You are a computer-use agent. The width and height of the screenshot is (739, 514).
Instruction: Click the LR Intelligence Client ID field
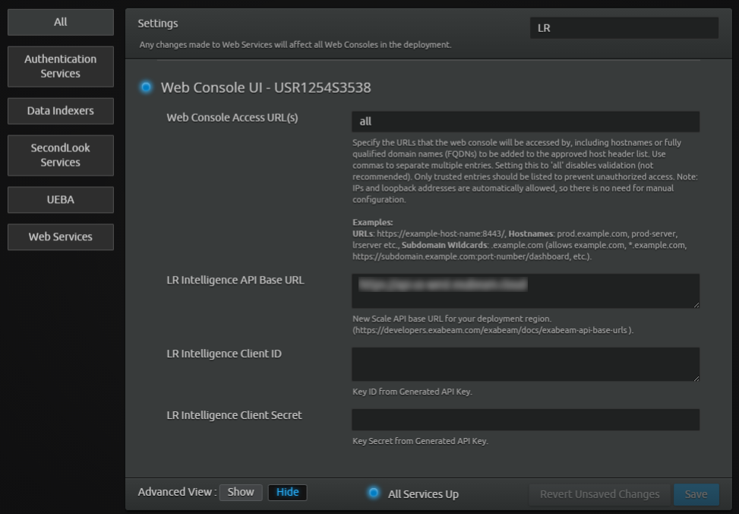(x=525, y=364)
